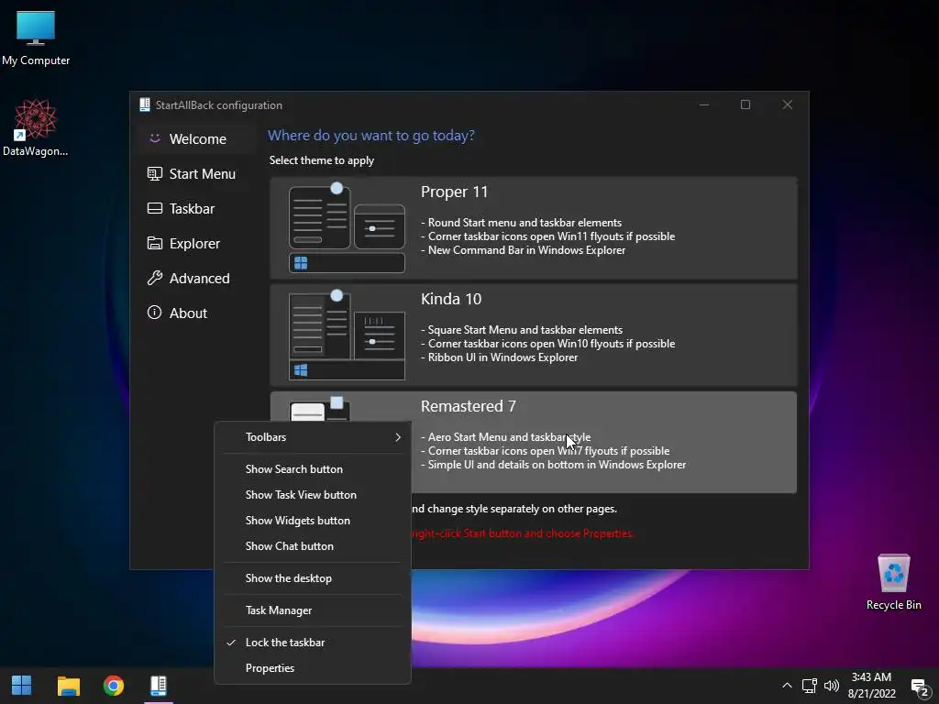Viewport: 939px width, 704px height.
Task: Open the Welcome page in sidebar
Action: click(197, 139)
